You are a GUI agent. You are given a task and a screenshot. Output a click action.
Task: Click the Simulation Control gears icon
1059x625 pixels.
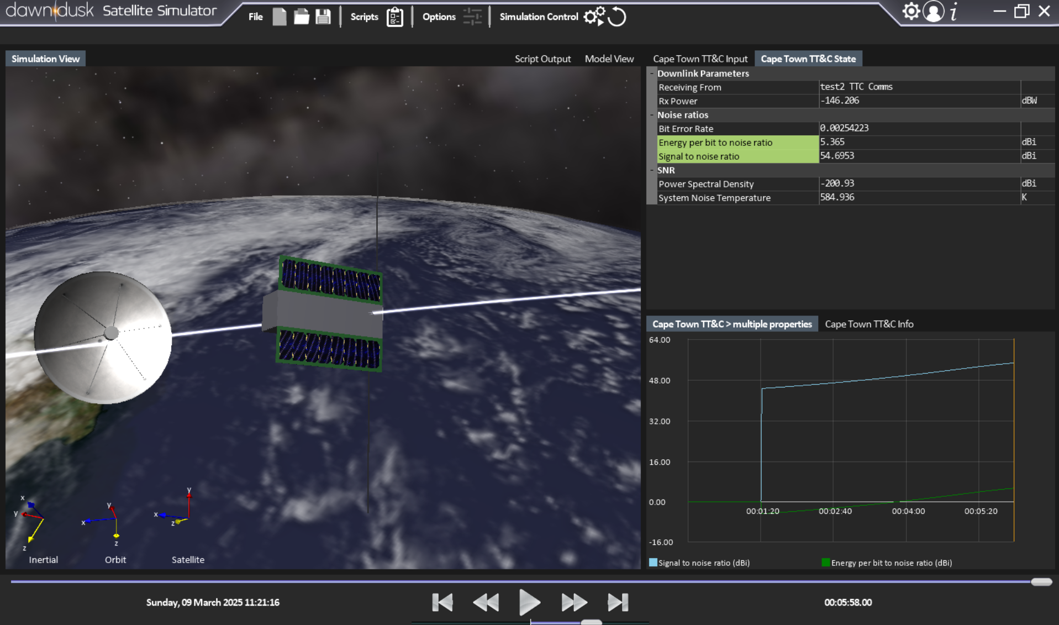point(594,17)
